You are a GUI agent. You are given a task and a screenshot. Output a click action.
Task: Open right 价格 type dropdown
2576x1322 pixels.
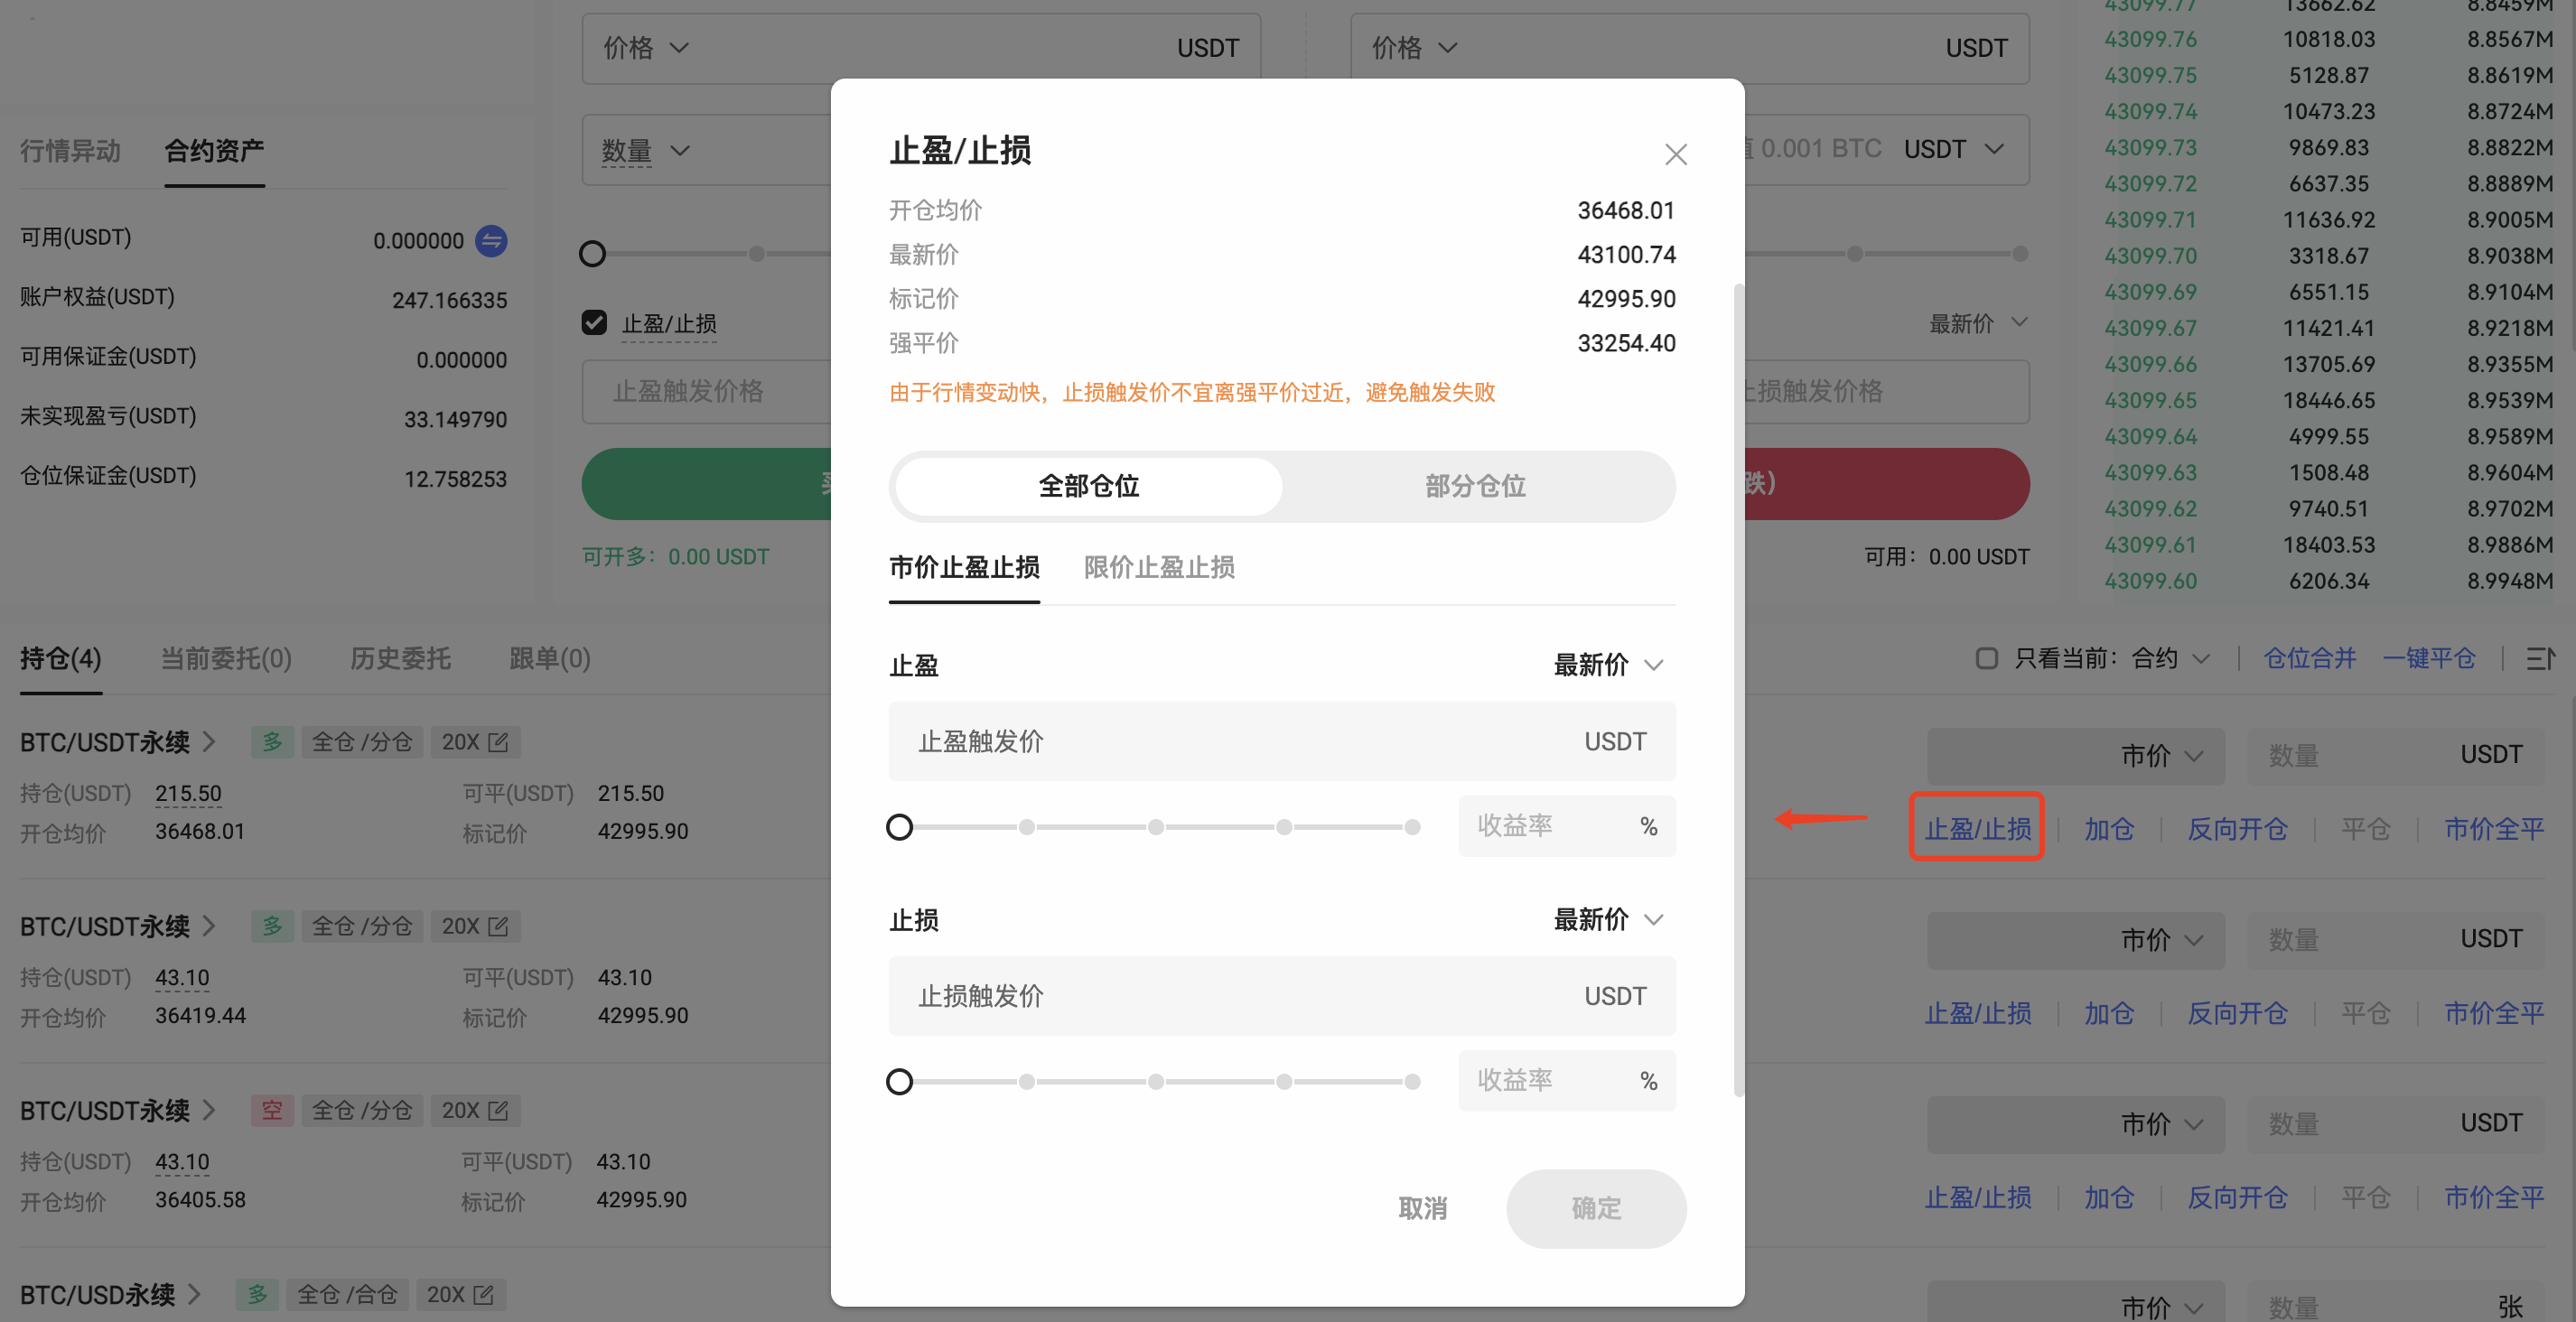1414,47
